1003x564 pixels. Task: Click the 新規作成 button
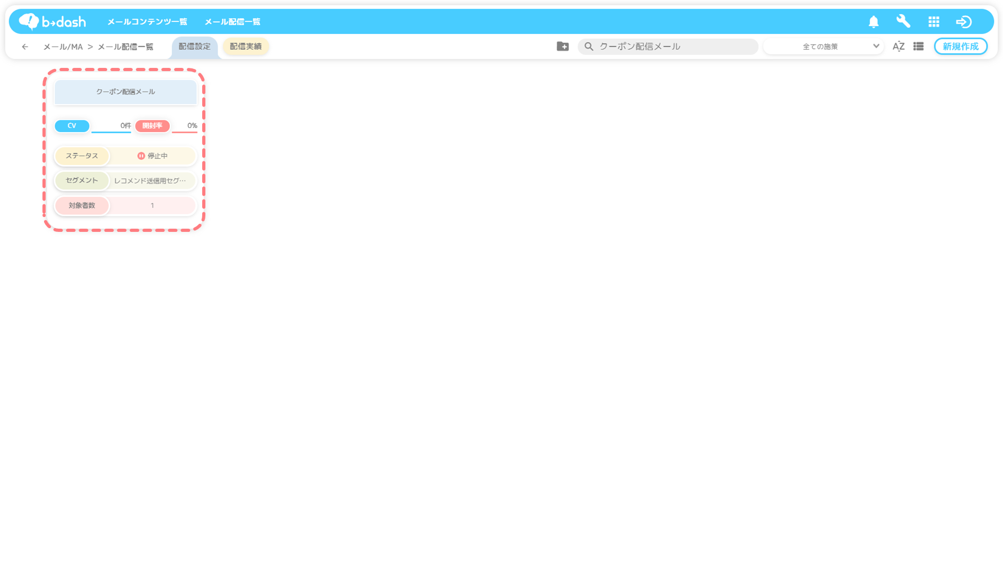[x=961, y=47]
